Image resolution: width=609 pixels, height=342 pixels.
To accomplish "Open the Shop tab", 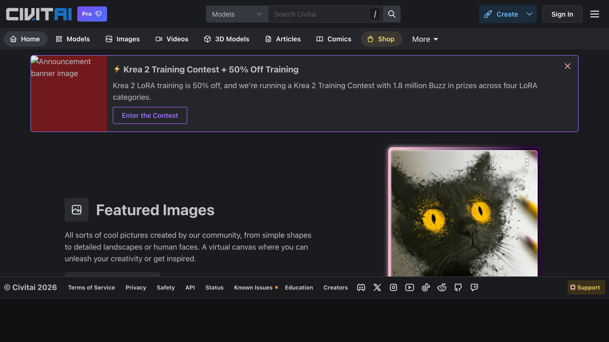I will pyautogui.click(x=381, y=39).
